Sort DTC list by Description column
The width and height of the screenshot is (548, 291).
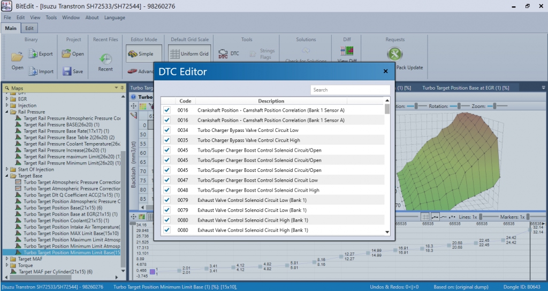(271, 101)
